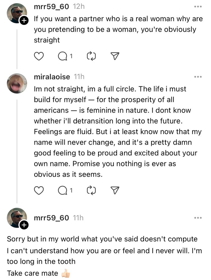Share mrr59_60's first comment
Viewport: 211px width, 280px height.
(115, 56)
